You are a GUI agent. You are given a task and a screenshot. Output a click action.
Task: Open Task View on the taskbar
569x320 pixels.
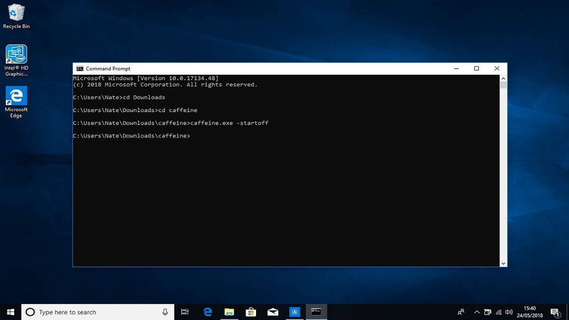click(x=185, y=312)
